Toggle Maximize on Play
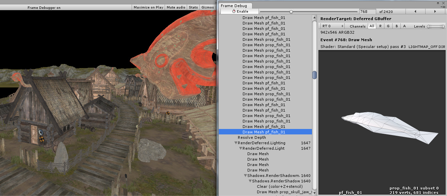Viewport: 447px width, 196px height. (x=148, y=7)
